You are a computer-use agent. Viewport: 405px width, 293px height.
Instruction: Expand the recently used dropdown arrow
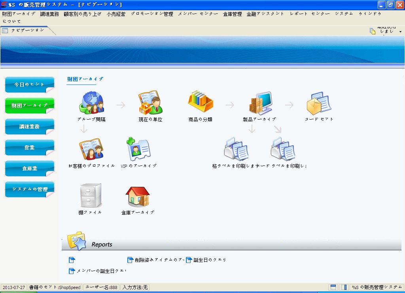coord(400,32)
